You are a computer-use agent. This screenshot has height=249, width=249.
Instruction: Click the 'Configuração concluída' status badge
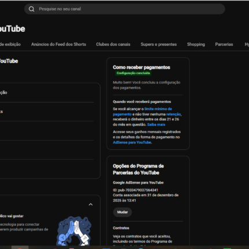coord(133,73)
